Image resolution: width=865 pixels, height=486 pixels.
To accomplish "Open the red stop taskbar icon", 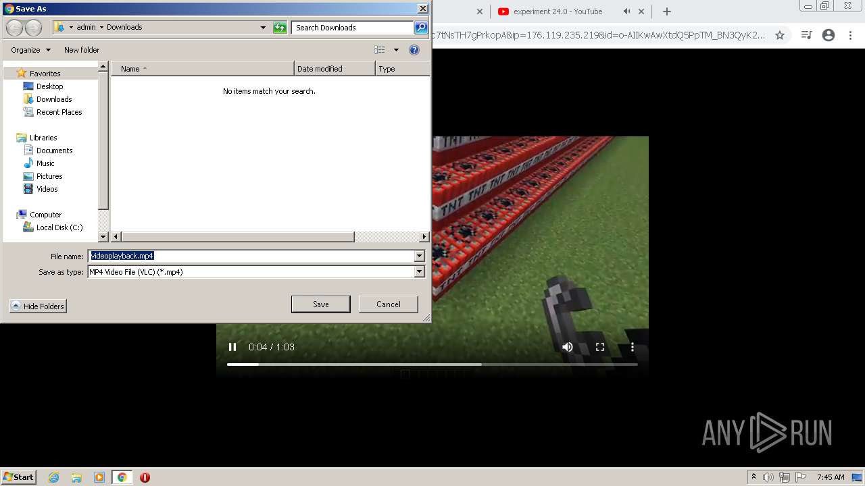I will click(145, 477).
